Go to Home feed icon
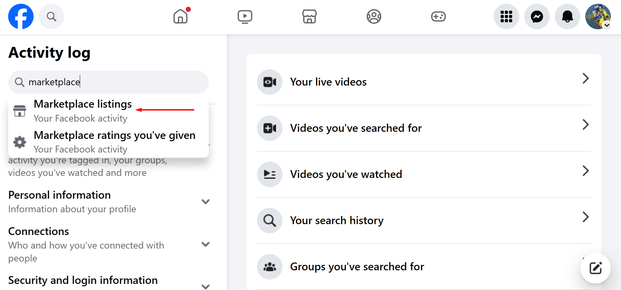 tap(180, 16)
